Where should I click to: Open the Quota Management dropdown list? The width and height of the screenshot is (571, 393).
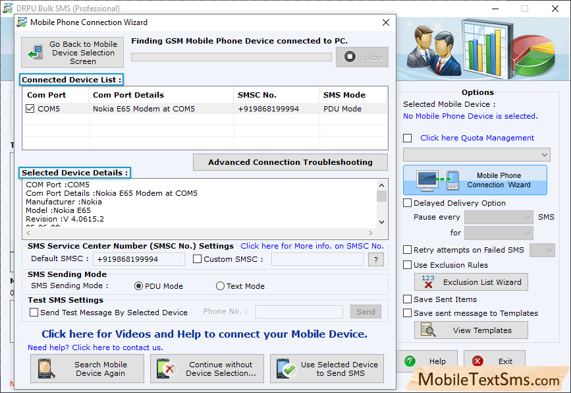coord(476,154)
